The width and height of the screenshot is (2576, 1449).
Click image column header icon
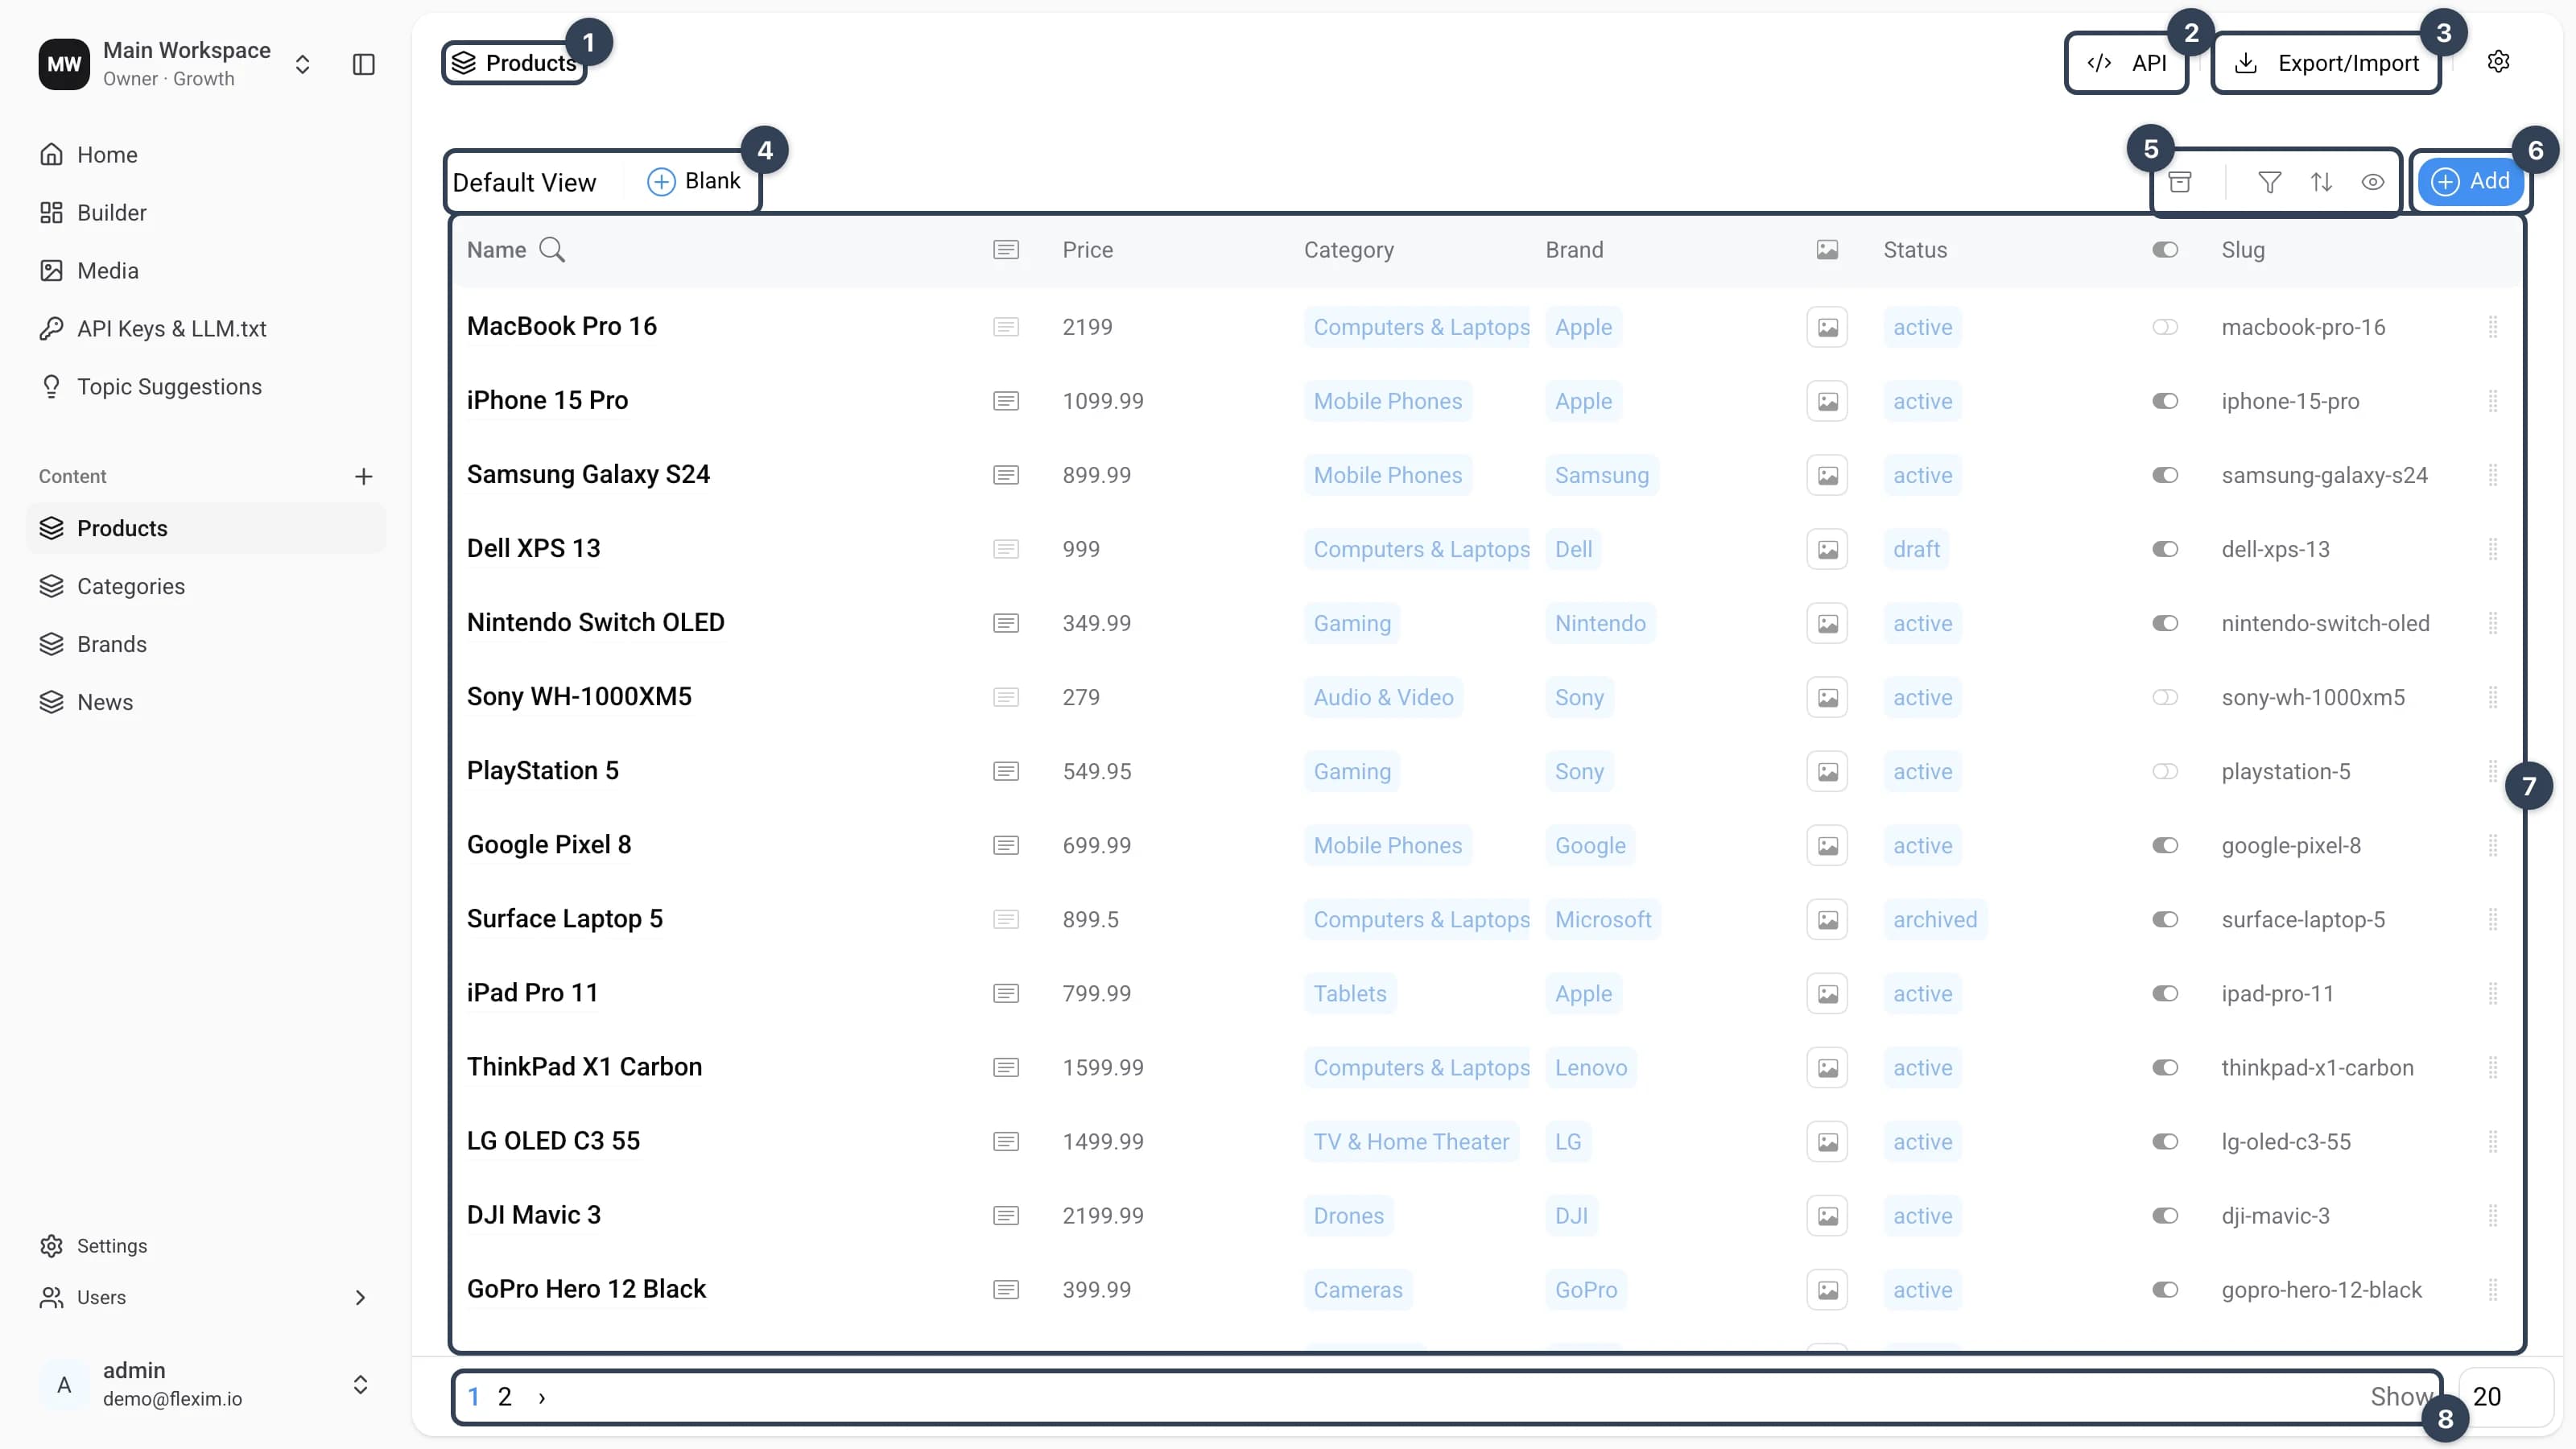[1827, 250]
